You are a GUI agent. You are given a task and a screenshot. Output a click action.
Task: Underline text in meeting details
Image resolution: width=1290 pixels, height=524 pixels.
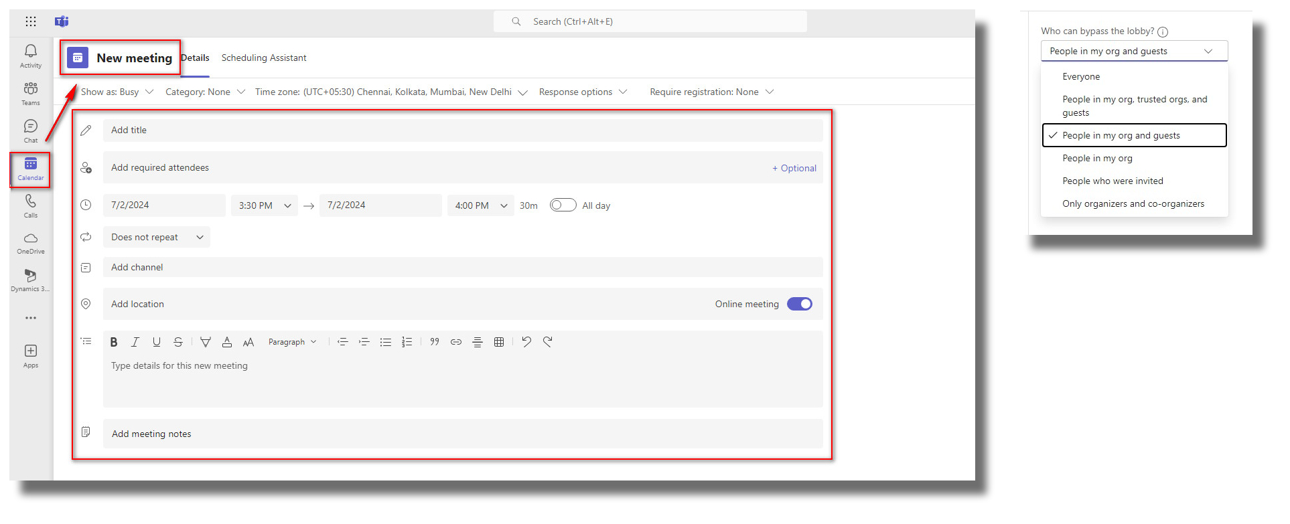(x=157, y=342)
